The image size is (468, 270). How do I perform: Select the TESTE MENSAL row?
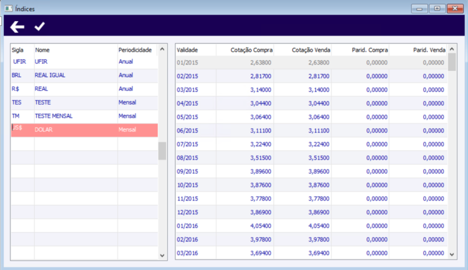tap(84, 116)
